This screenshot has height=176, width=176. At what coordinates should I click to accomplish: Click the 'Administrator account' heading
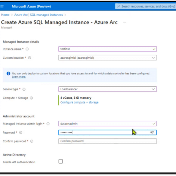pyautogui.click(x=19, y=116)
